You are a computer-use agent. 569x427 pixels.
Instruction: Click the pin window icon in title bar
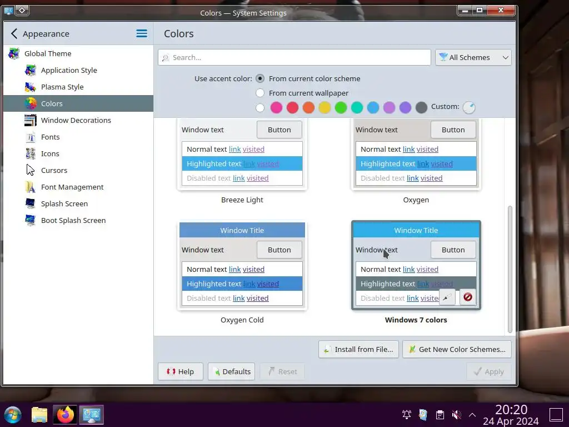coord(22,11)
